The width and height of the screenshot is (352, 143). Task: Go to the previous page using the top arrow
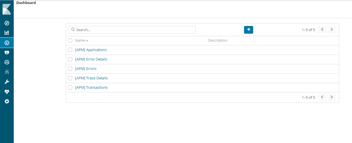coord(322,30)
